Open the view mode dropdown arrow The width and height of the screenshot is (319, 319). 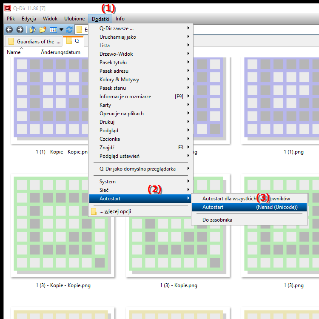tap(61, 30)
